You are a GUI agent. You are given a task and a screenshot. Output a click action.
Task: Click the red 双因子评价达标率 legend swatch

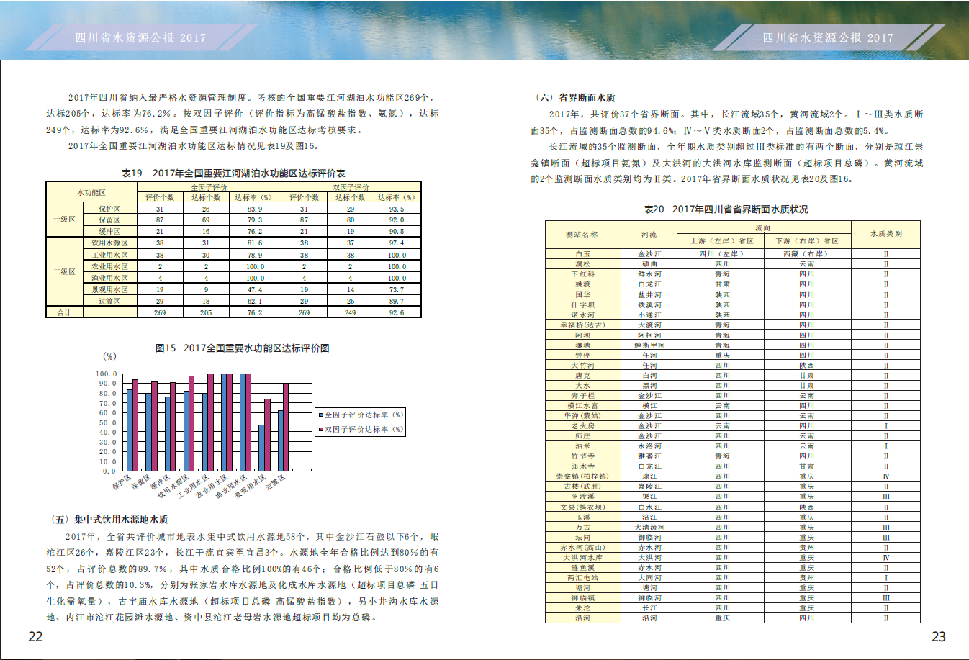coord(320,430)
